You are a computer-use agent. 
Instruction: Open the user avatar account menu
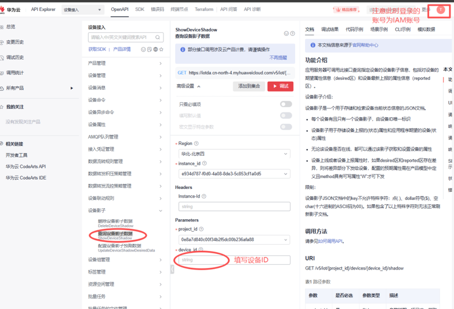tap(440, 10)
